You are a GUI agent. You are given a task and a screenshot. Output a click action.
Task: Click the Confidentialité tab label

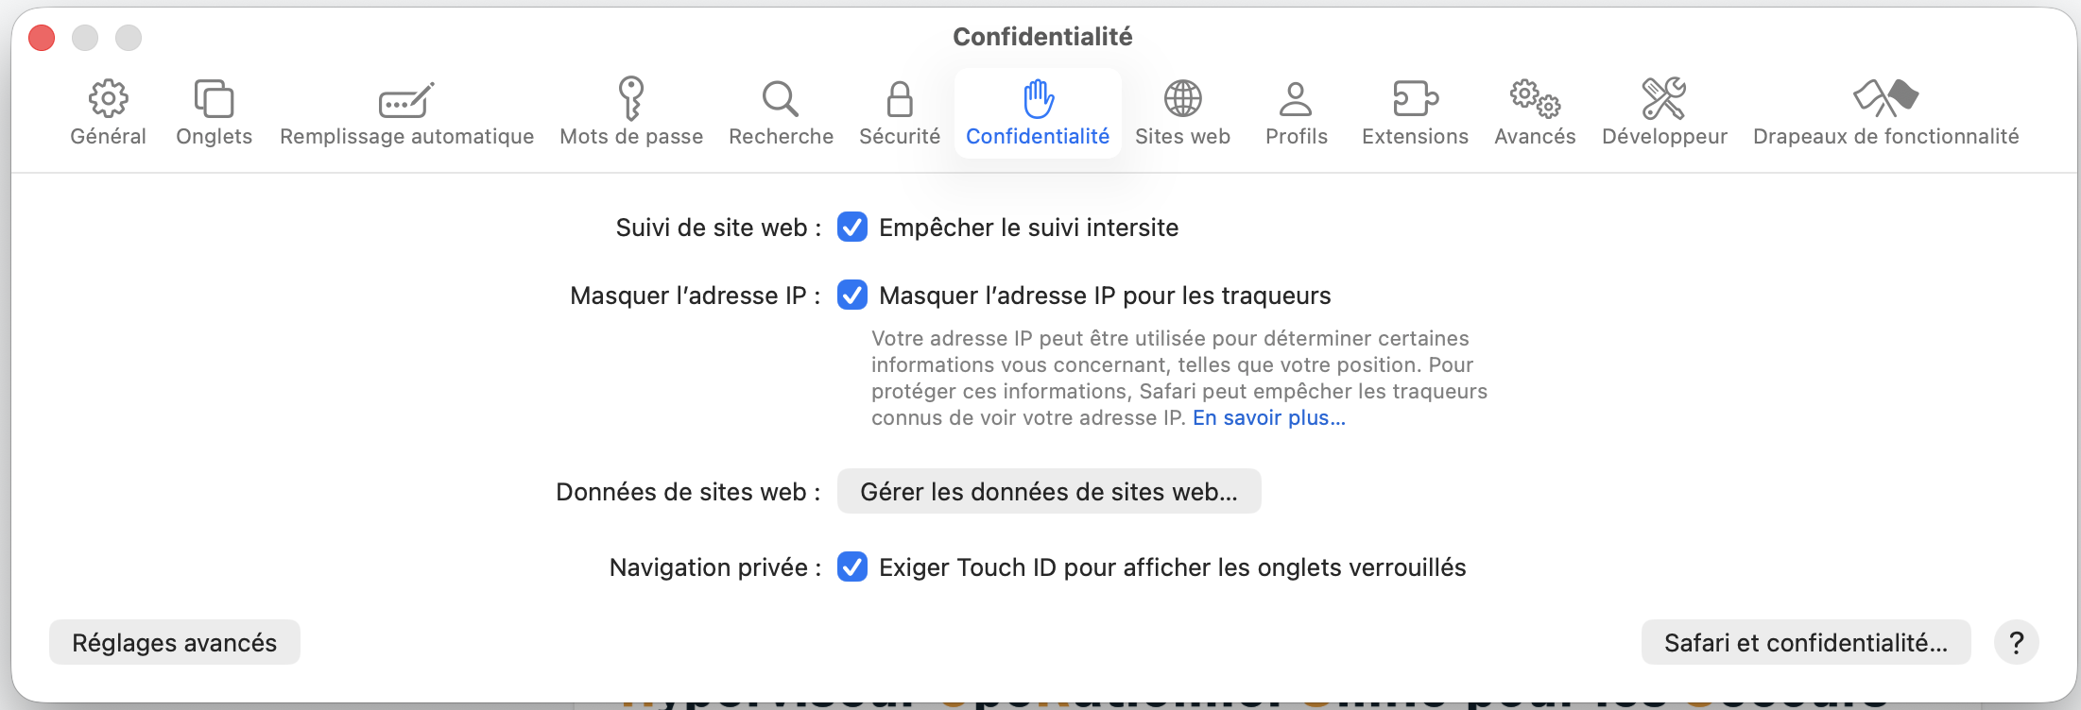(x=1038, y=137)
